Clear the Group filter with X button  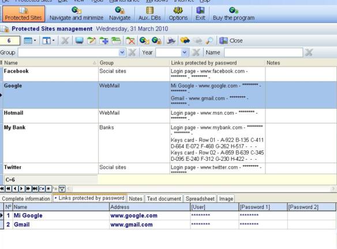(x=132, y=52)
